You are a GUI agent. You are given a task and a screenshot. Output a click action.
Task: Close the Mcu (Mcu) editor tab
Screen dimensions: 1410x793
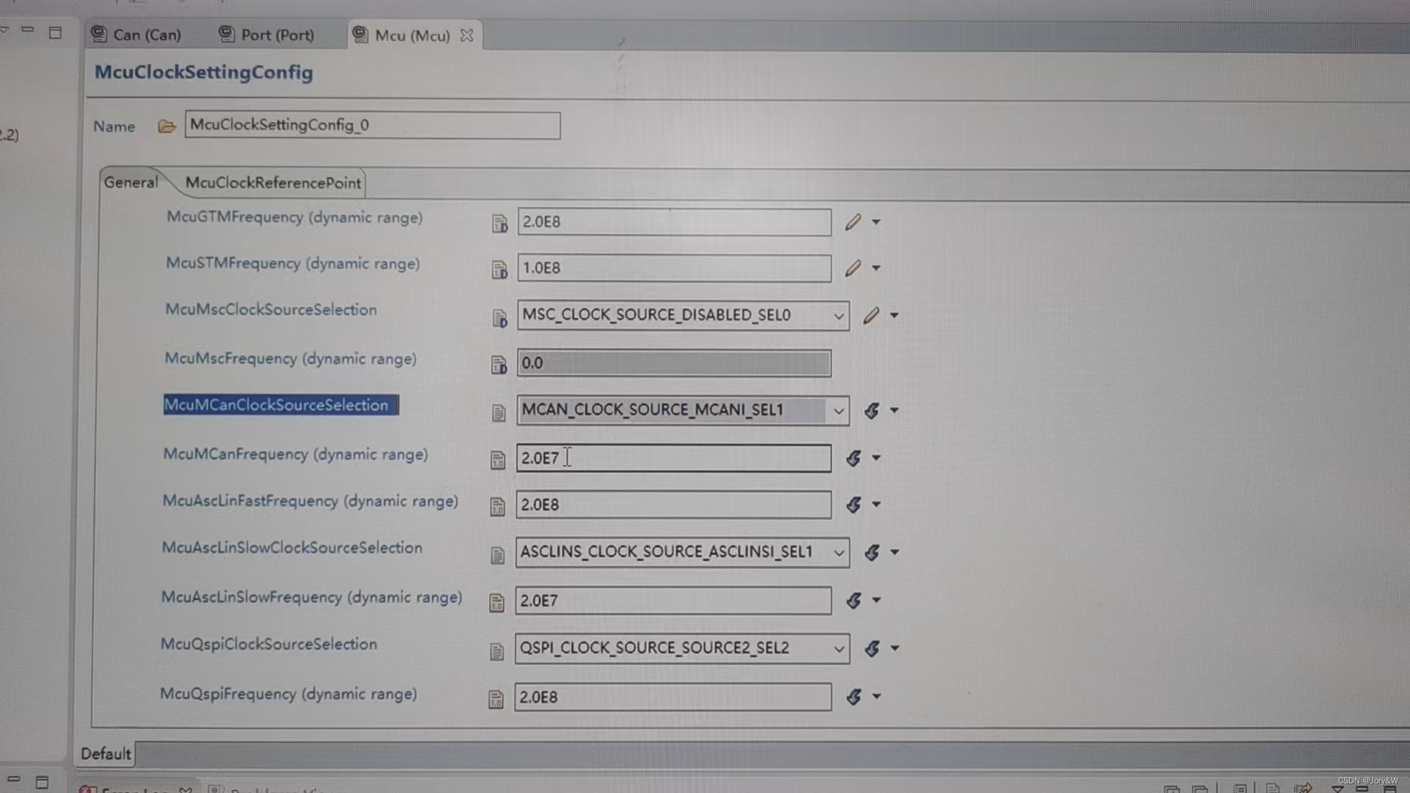point(466,35)
